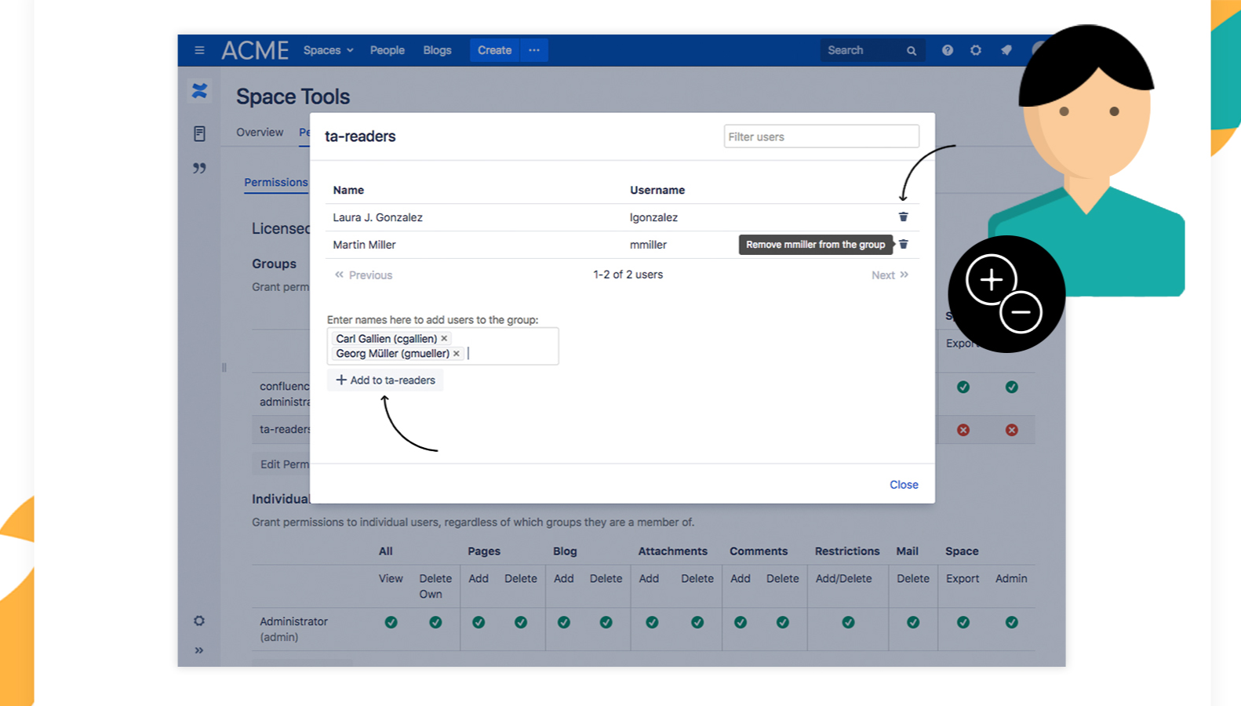Remove mmiller from the group via trash icon
The height and width of the screenshot is (706, 1241).
(903, 245)
